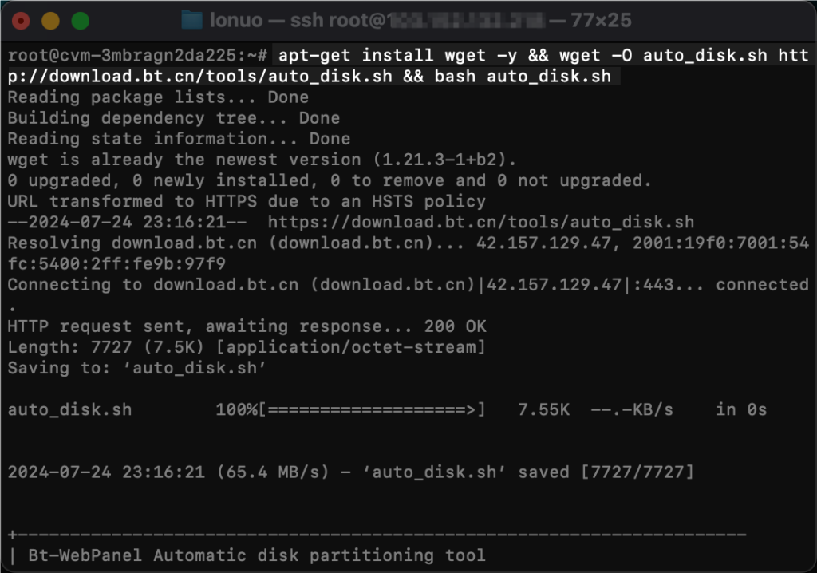Click the 'Saving to: auto_disk.sh' line
817x573 pixels.
136,368
